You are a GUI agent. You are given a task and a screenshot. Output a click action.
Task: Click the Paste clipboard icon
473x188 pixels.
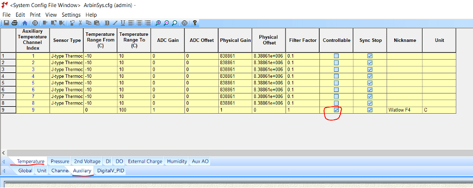(97, 23)
